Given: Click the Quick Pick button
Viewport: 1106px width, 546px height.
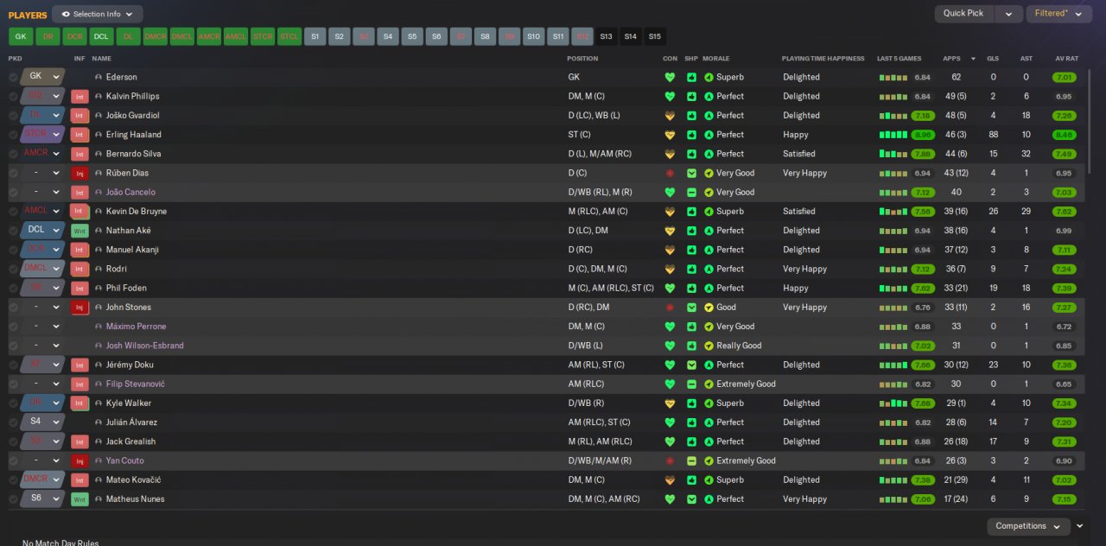Looking at the screenshot, I should tap(963, 14).
